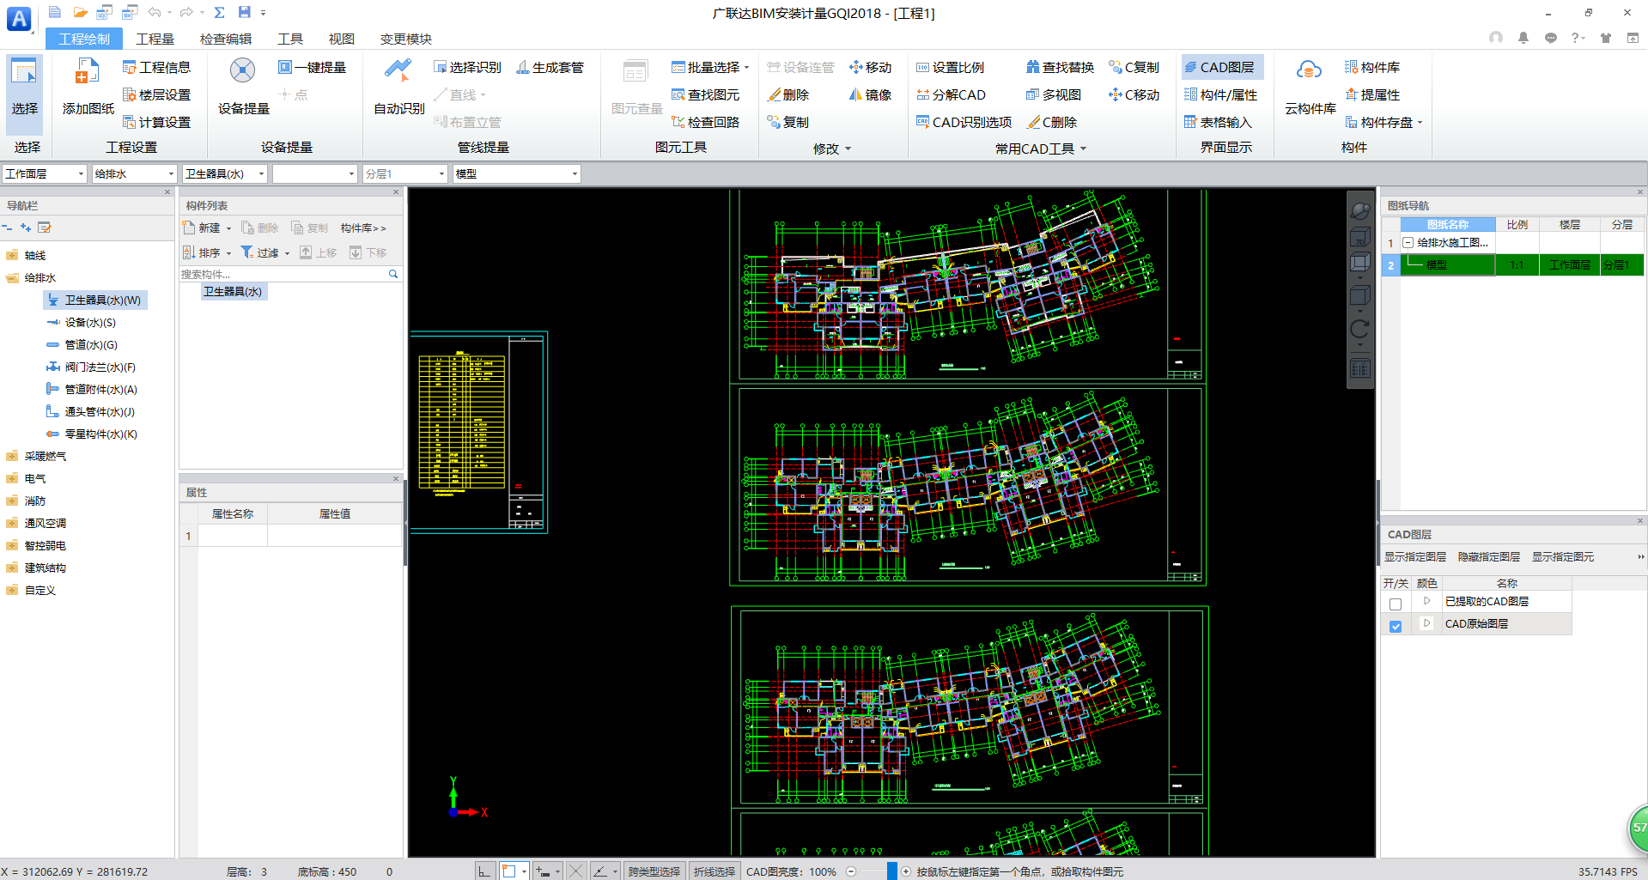1648x880 pixels.
Task: Open the 卫生器具(水) type dropdown
Action: (x=225, y=173)
